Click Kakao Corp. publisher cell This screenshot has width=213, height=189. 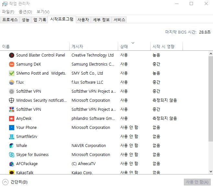tap(82, 172)
